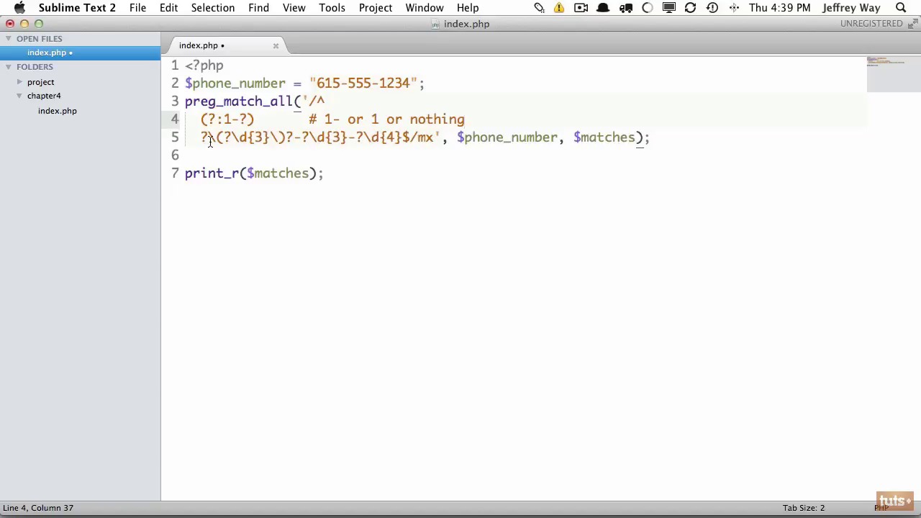The image size is (921, 518).
Task: Click the UNREGISTERED label in title bar
Action: click(871, 24)
